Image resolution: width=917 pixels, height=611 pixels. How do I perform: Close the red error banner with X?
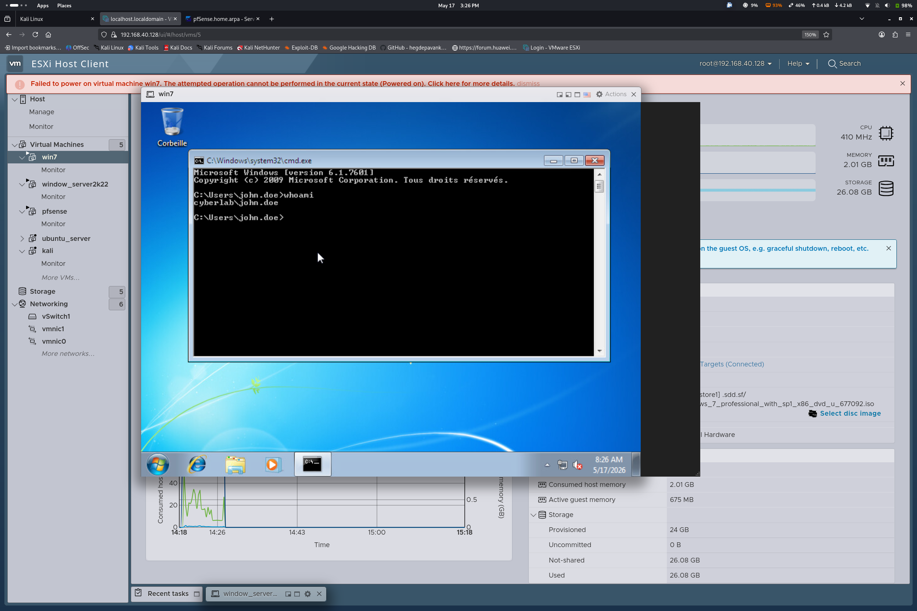(902, 83)
